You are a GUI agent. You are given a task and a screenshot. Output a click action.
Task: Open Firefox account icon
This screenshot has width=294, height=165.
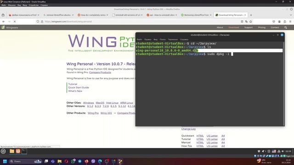tap(279, 22)
